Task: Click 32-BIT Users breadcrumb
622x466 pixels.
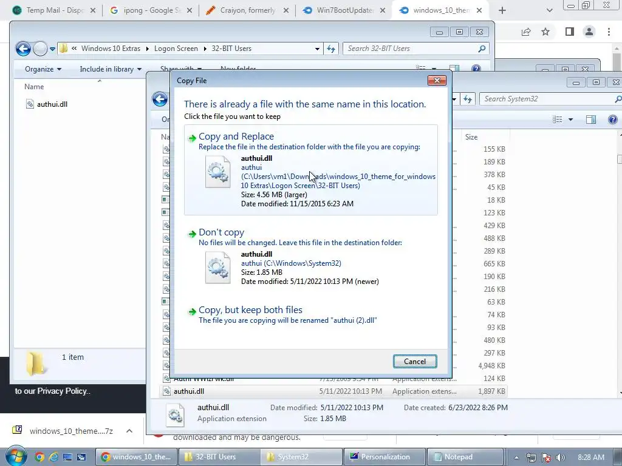Action: click(231, 49)
